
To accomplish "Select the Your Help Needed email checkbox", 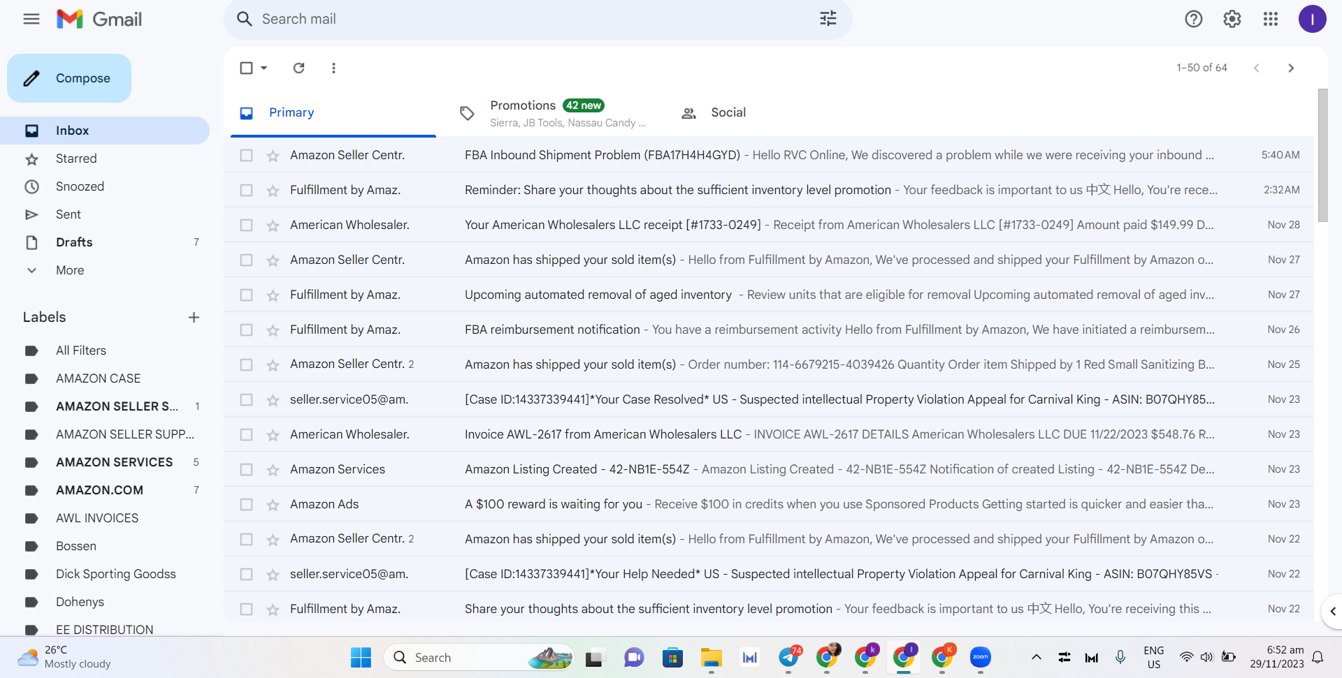I will [246, 574].
